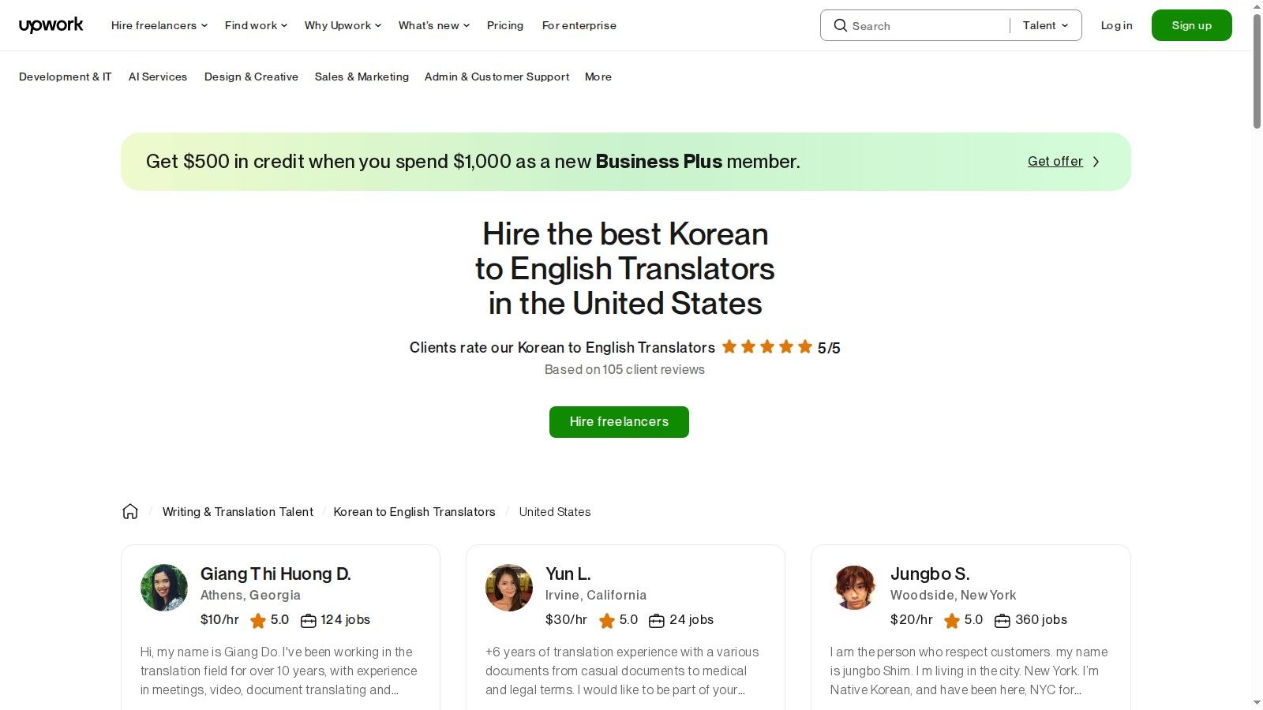Open the Talent dropdown

(x=1044, y=25)
